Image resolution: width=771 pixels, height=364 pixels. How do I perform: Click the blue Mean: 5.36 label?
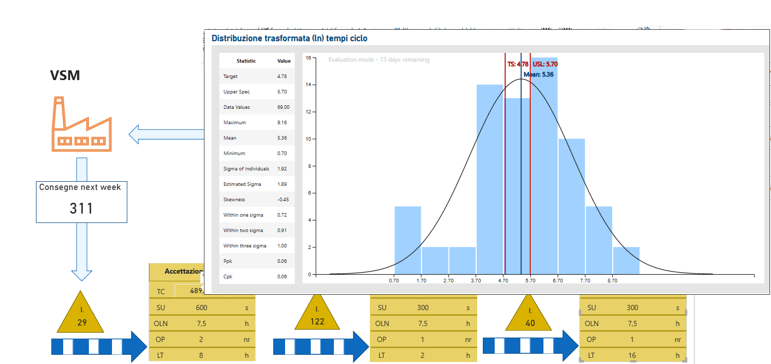coord(538,74)
